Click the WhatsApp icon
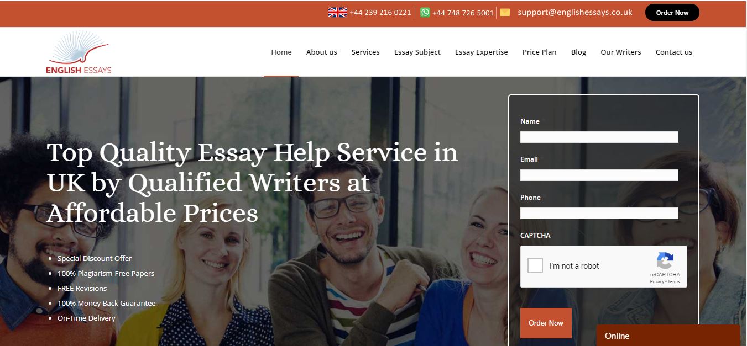Screen dimensions: 747x346 425,12
